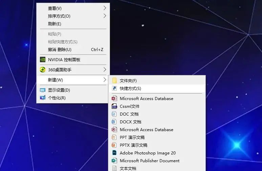
Task: Click the DOCX 文档 Word icon
Action: click(x=114, y=122)
